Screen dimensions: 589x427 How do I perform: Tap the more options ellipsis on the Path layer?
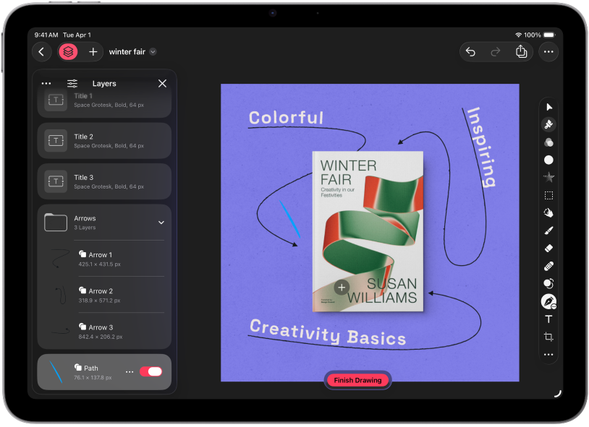(129, 371)
